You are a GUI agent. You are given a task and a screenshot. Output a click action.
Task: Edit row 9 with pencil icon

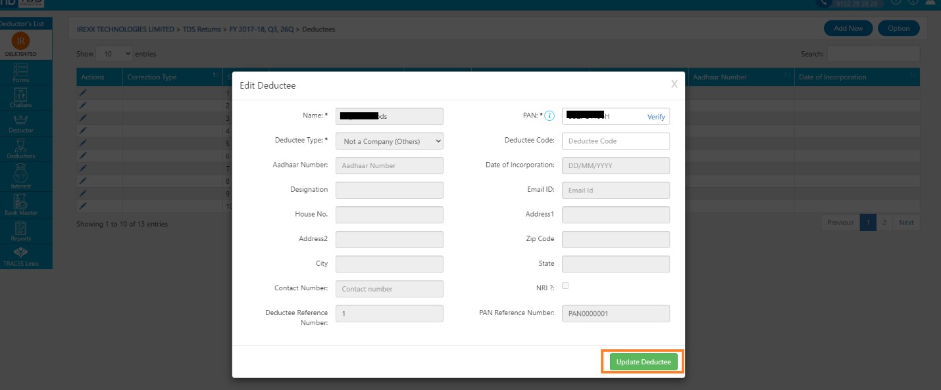(x=84, y=193)
